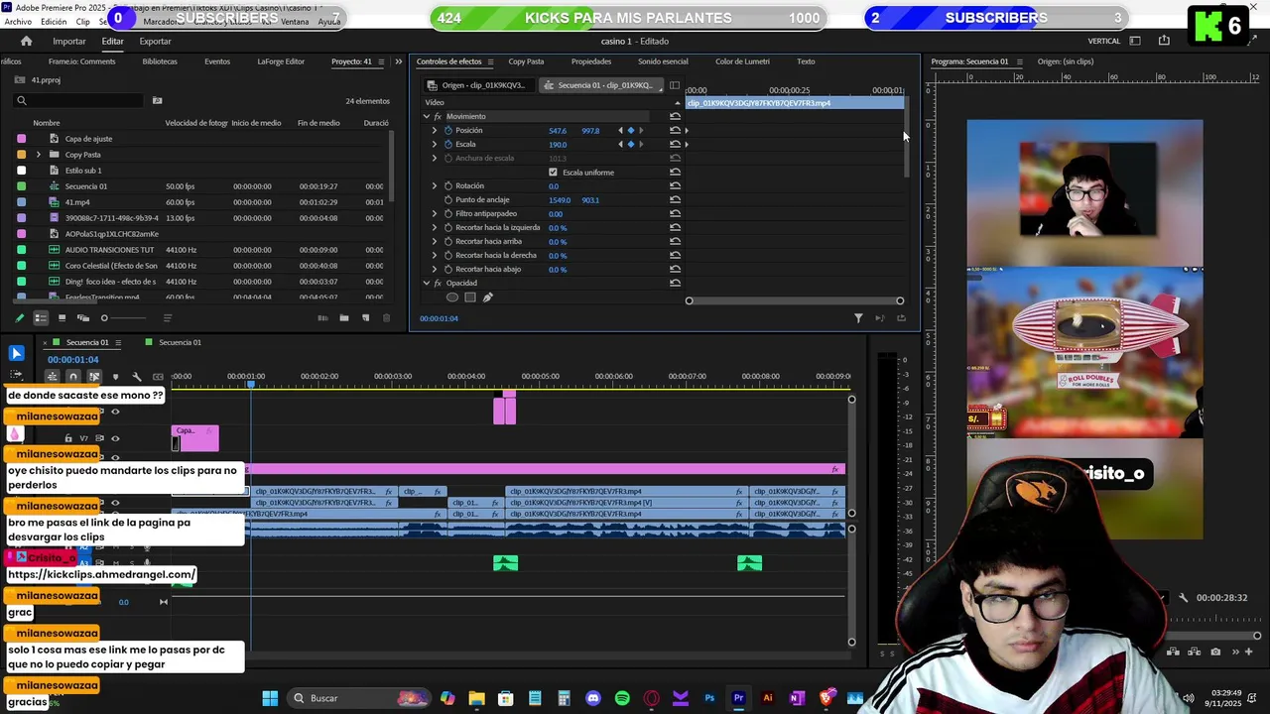Open the Controles de efectos panel menu
Screen dimensions: 1270x714
(490, 61)
